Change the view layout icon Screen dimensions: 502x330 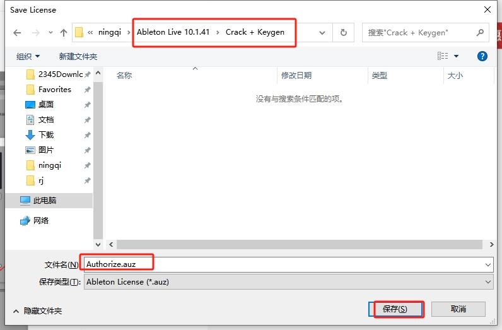[x=443, y=56]
